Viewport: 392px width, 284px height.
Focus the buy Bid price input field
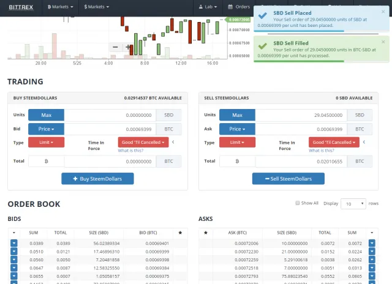tap(110, 129)
